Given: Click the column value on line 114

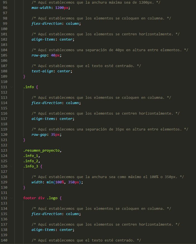Looking at the screenshot, I should click(72, 103).
